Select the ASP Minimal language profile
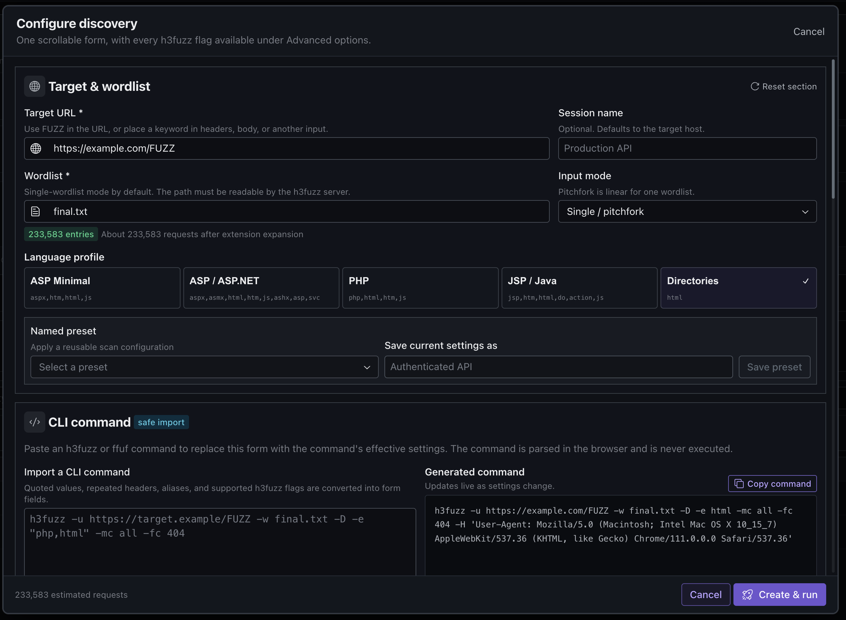Viewport: 846px width, 620px height. click(x=102, y=288)
